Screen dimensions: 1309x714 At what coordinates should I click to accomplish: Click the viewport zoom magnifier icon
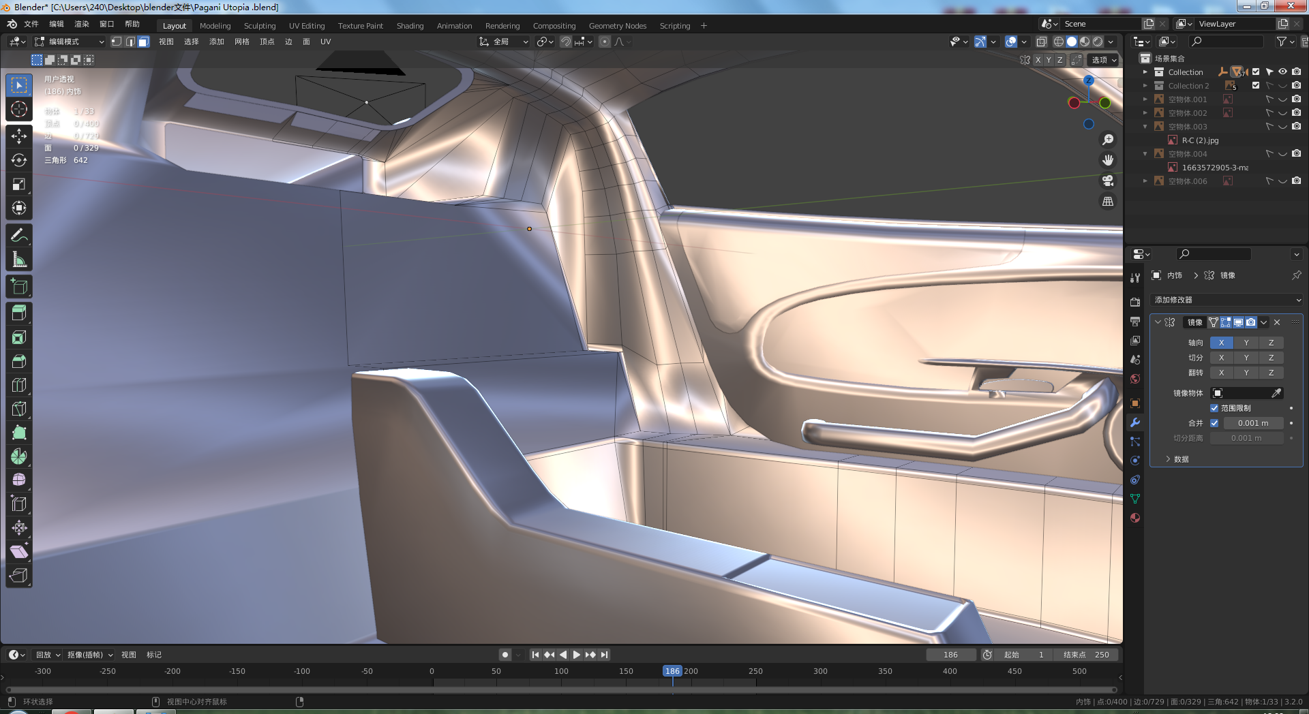(x=1108, y=140)
